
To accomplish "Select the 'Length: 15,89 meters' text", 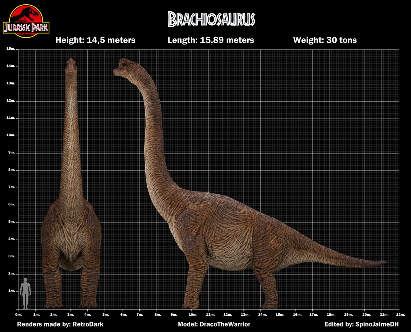I will 211,40.
